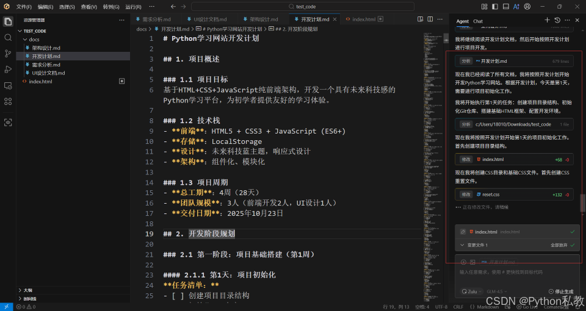586x311 pixels.
Task: Open the Explorer view in activity bar
Action: click(x=8, y=21)
